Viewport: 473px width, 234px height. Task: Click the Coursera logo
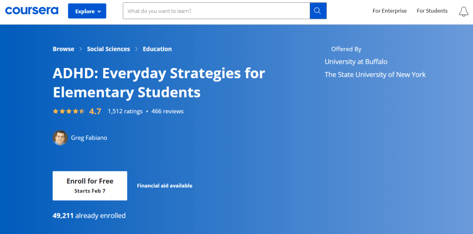(32, 11)
